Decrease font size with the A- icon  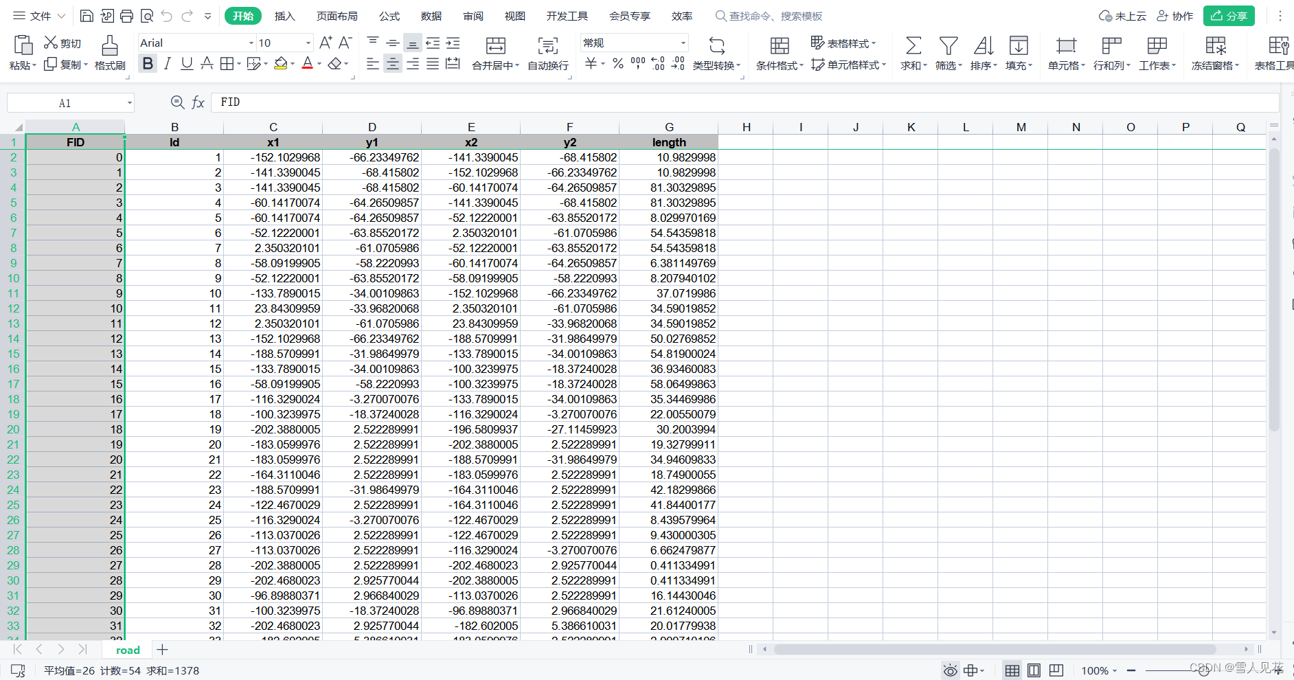tap(345, 43)
